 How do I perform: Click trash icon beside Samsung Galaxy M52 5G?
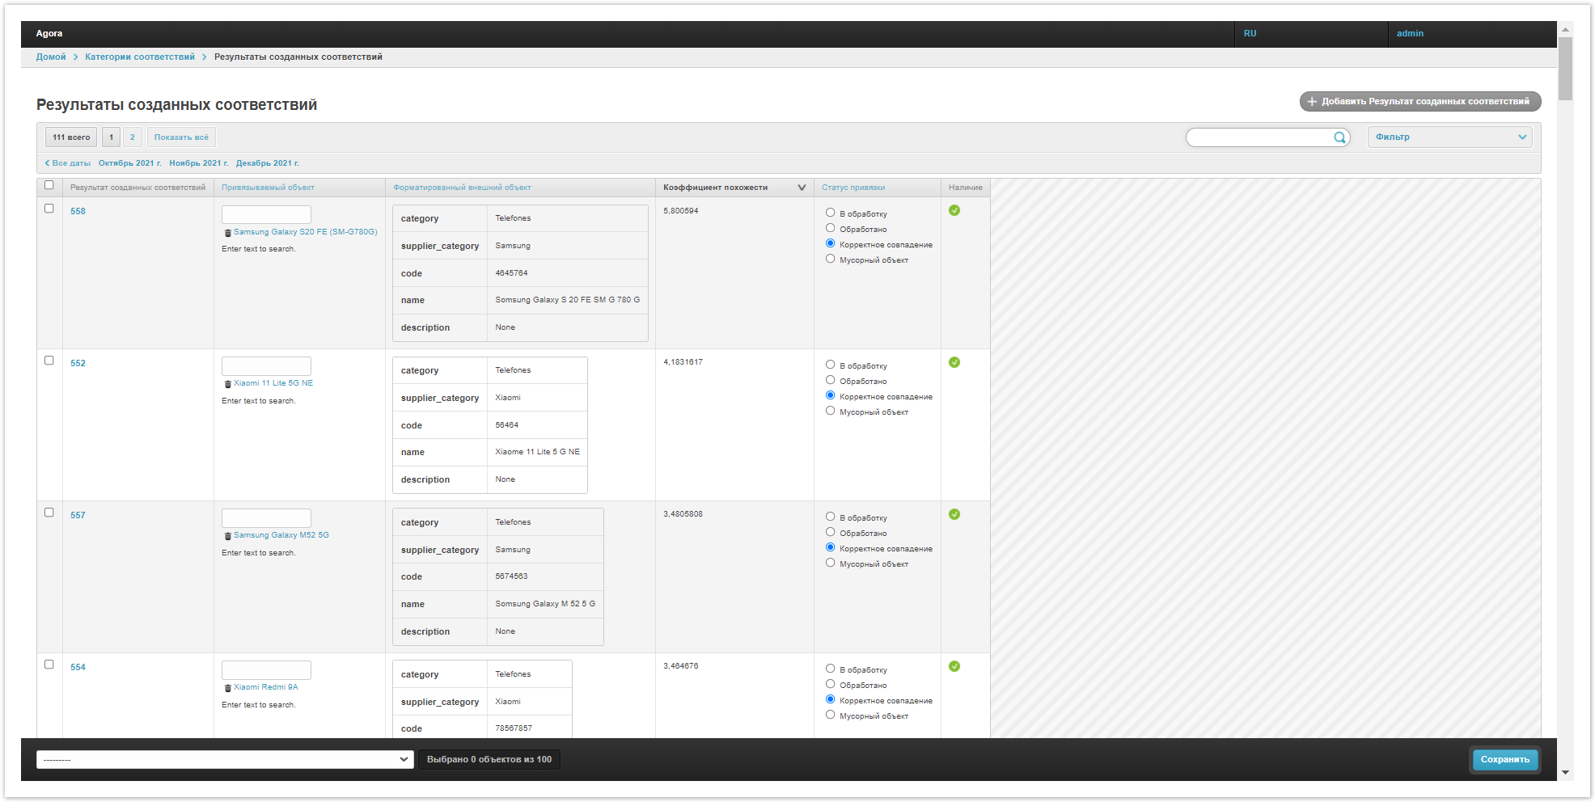[228, 536]
